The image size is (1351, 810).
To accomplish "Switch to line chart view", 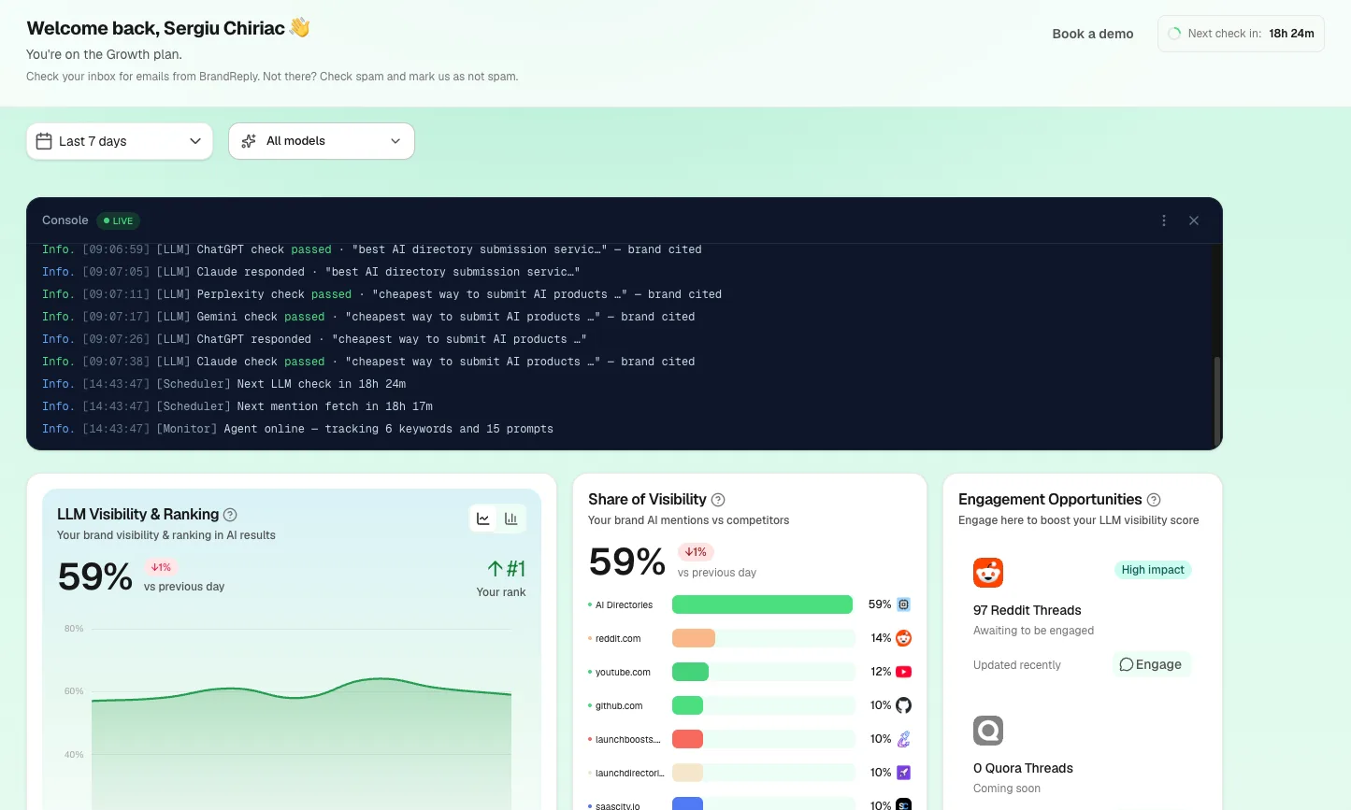I will click(x=483, y=519).
